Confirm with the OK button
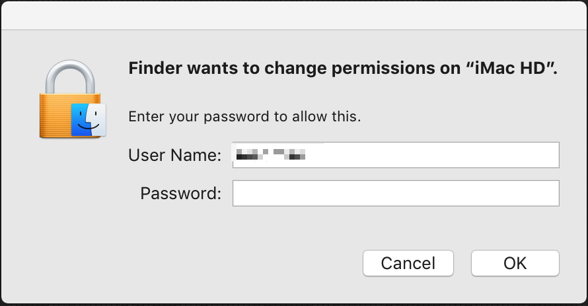Viewport: 588px width, 306px height. pyautogui.click(x=515, y=263)
